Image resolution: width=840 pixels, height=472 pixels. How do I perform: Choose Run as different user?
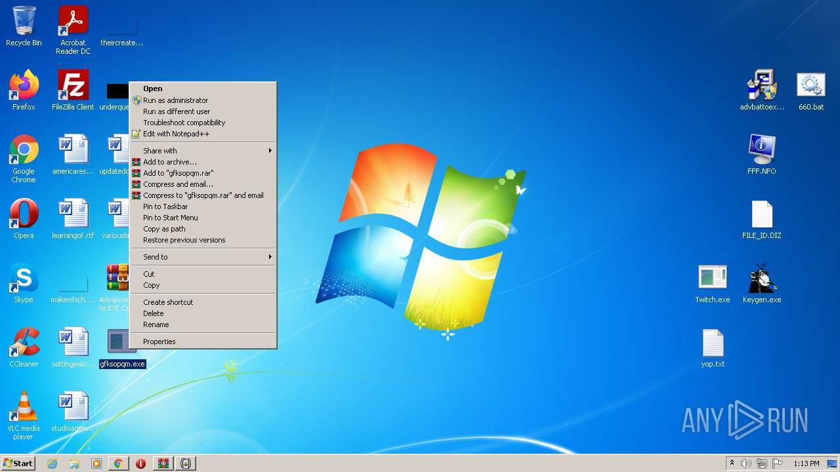(x=203, y=111)
